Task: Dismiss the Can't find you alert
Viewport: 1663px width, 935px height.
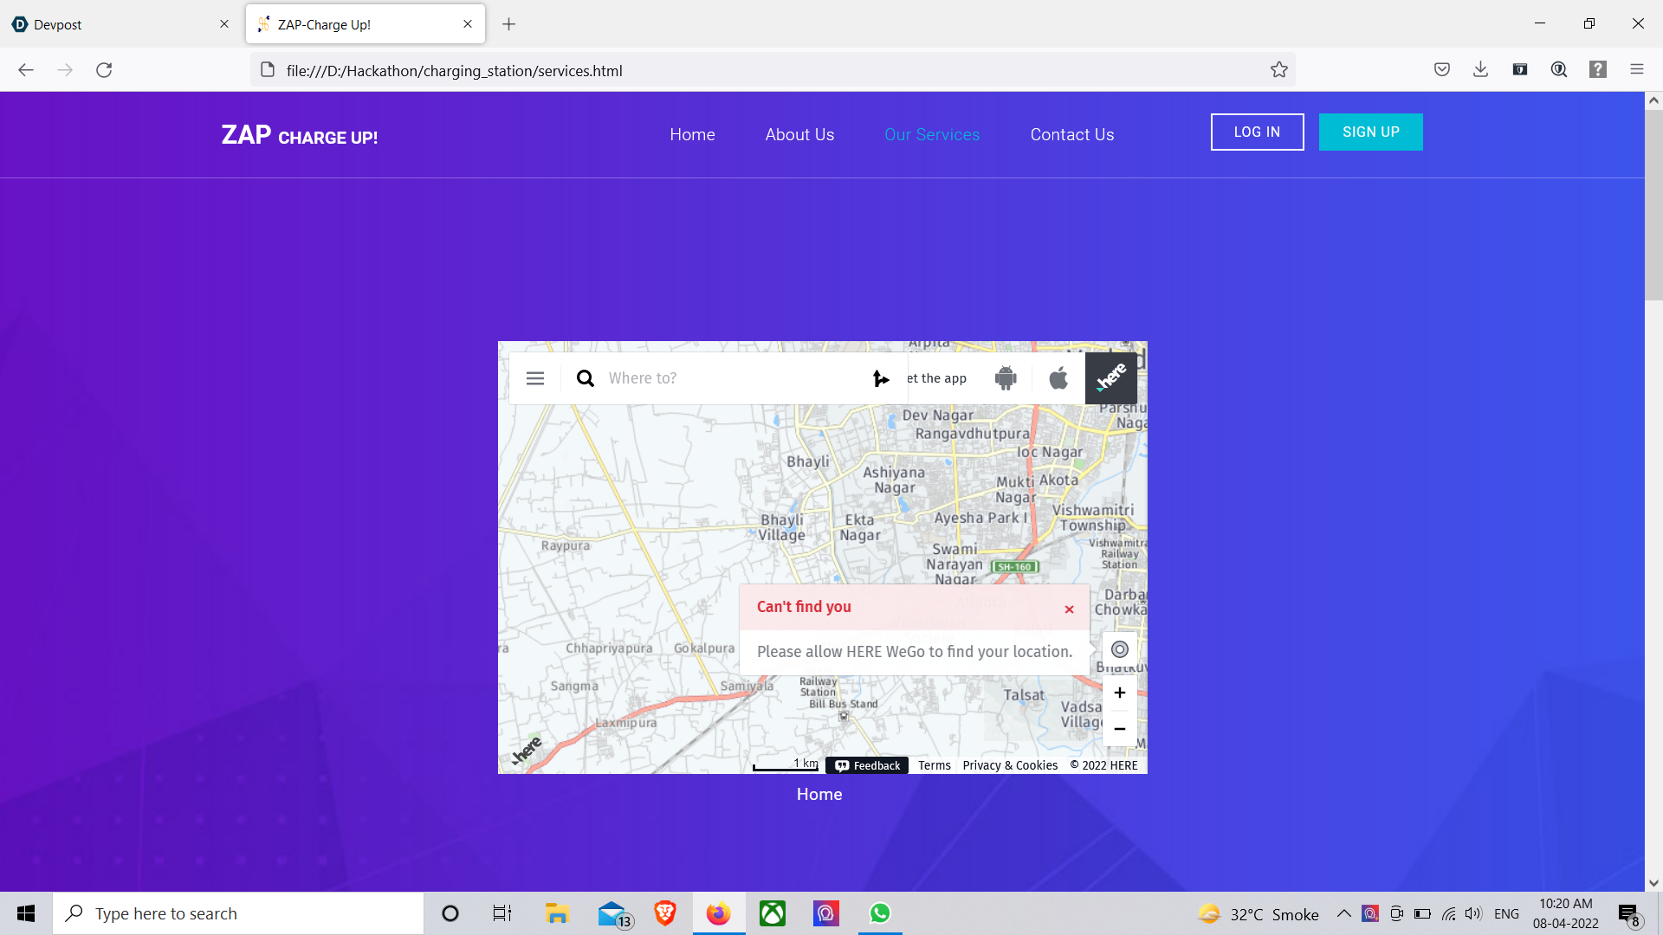Action: [1069, 609]
